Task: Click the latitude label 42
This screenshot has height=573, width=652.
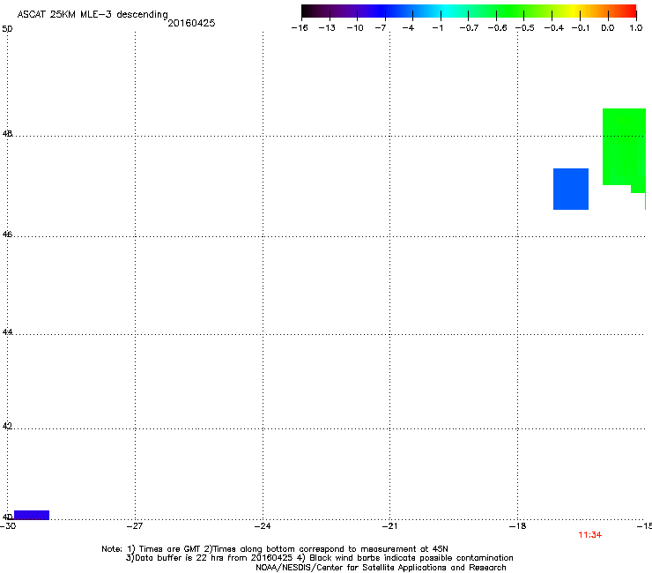Action: [7, 426]
